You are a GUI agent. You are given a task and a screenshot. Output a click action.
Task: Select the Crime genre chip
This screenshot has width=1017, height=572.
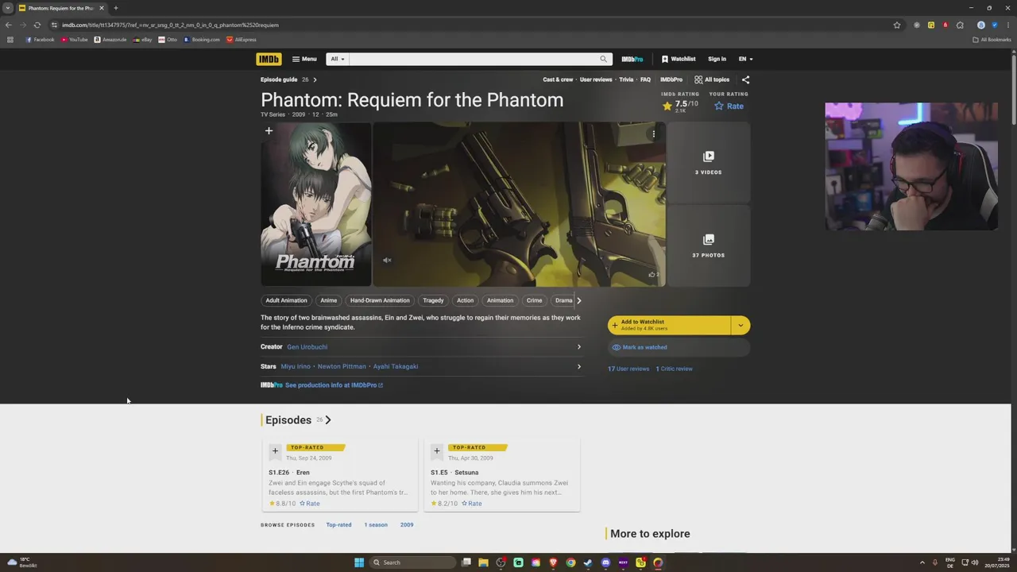click(534, 300)
